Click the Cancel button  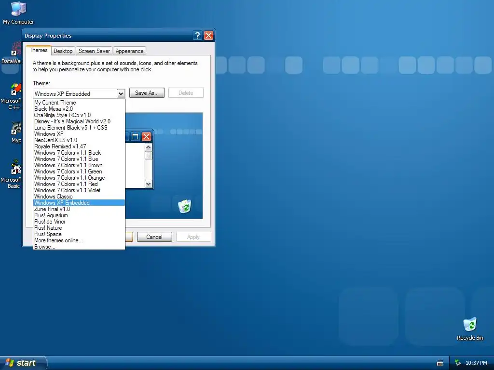(x=154, y=237)
